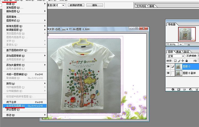The height and width of the screenshot is (127, 199).
Task: Click the Fill value field
Action: [x=198, y=61]
